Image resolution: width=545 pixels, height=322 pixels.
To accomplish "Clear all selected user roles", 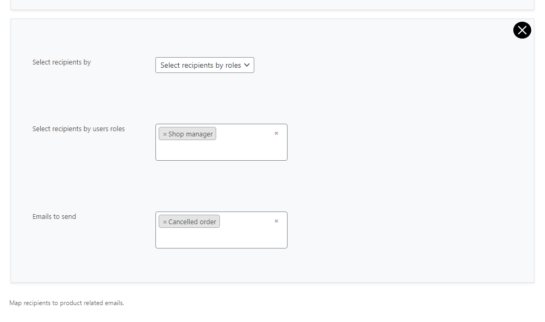I will pyautogui.click(x=276, y=134).
